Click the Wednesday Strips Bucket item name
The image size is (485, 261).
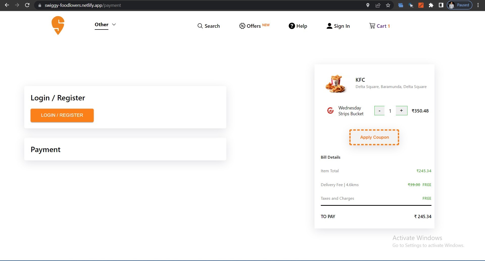tap(351, 111)
